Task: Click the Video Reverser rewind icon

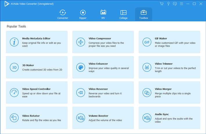Action: click(x=80, y=93)
